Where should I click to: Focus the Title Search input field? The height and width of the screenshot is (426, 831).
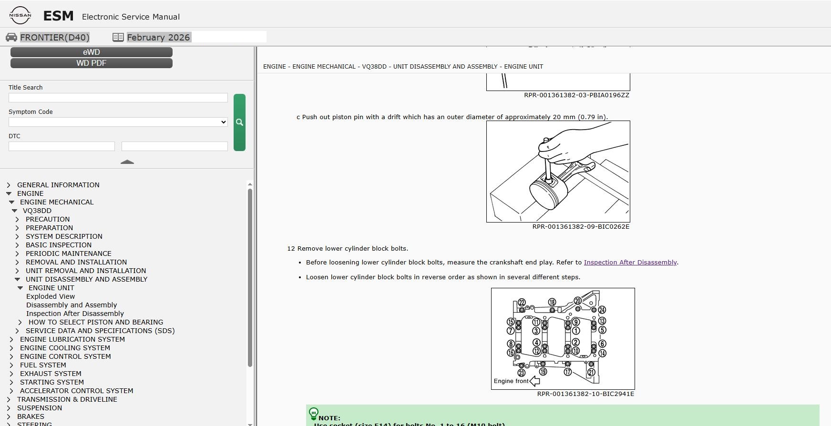point(118,98)
